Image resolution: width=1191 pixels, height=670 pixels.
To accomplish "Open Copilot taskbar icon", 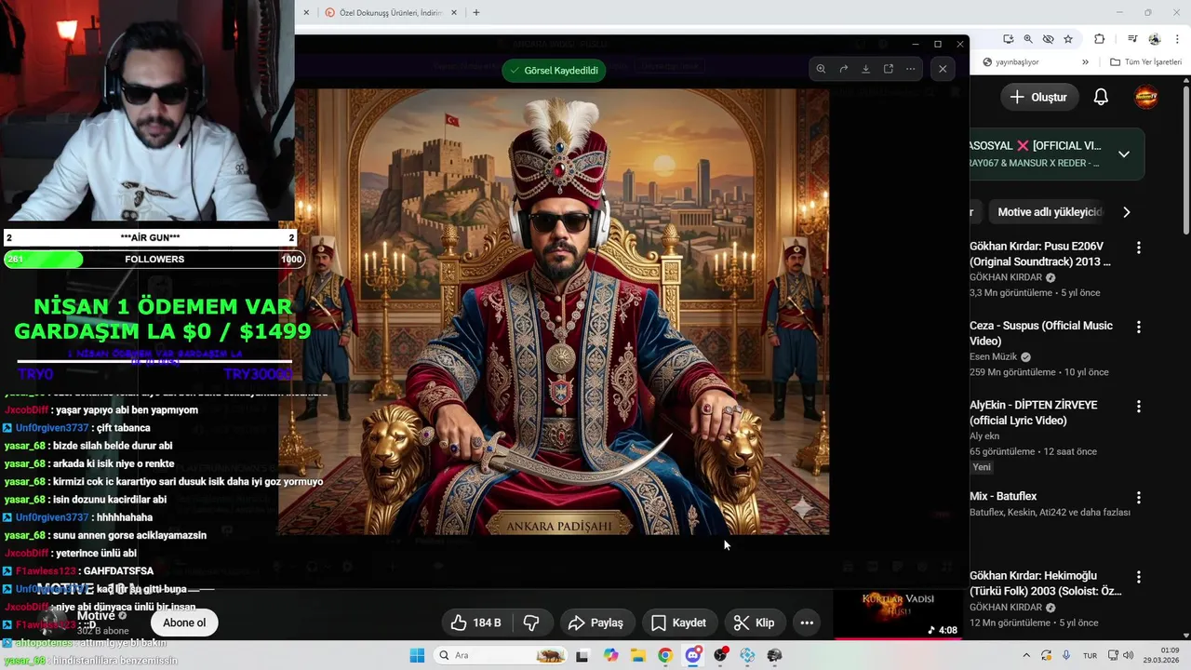I will pos(610,655).
